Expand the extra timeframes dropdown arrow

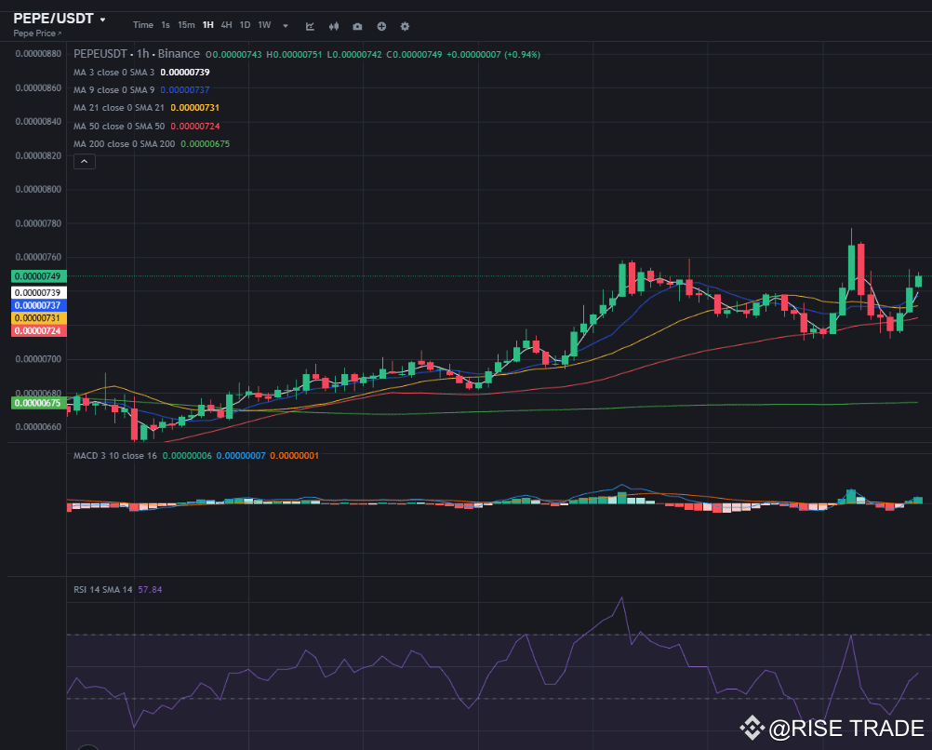284,25
